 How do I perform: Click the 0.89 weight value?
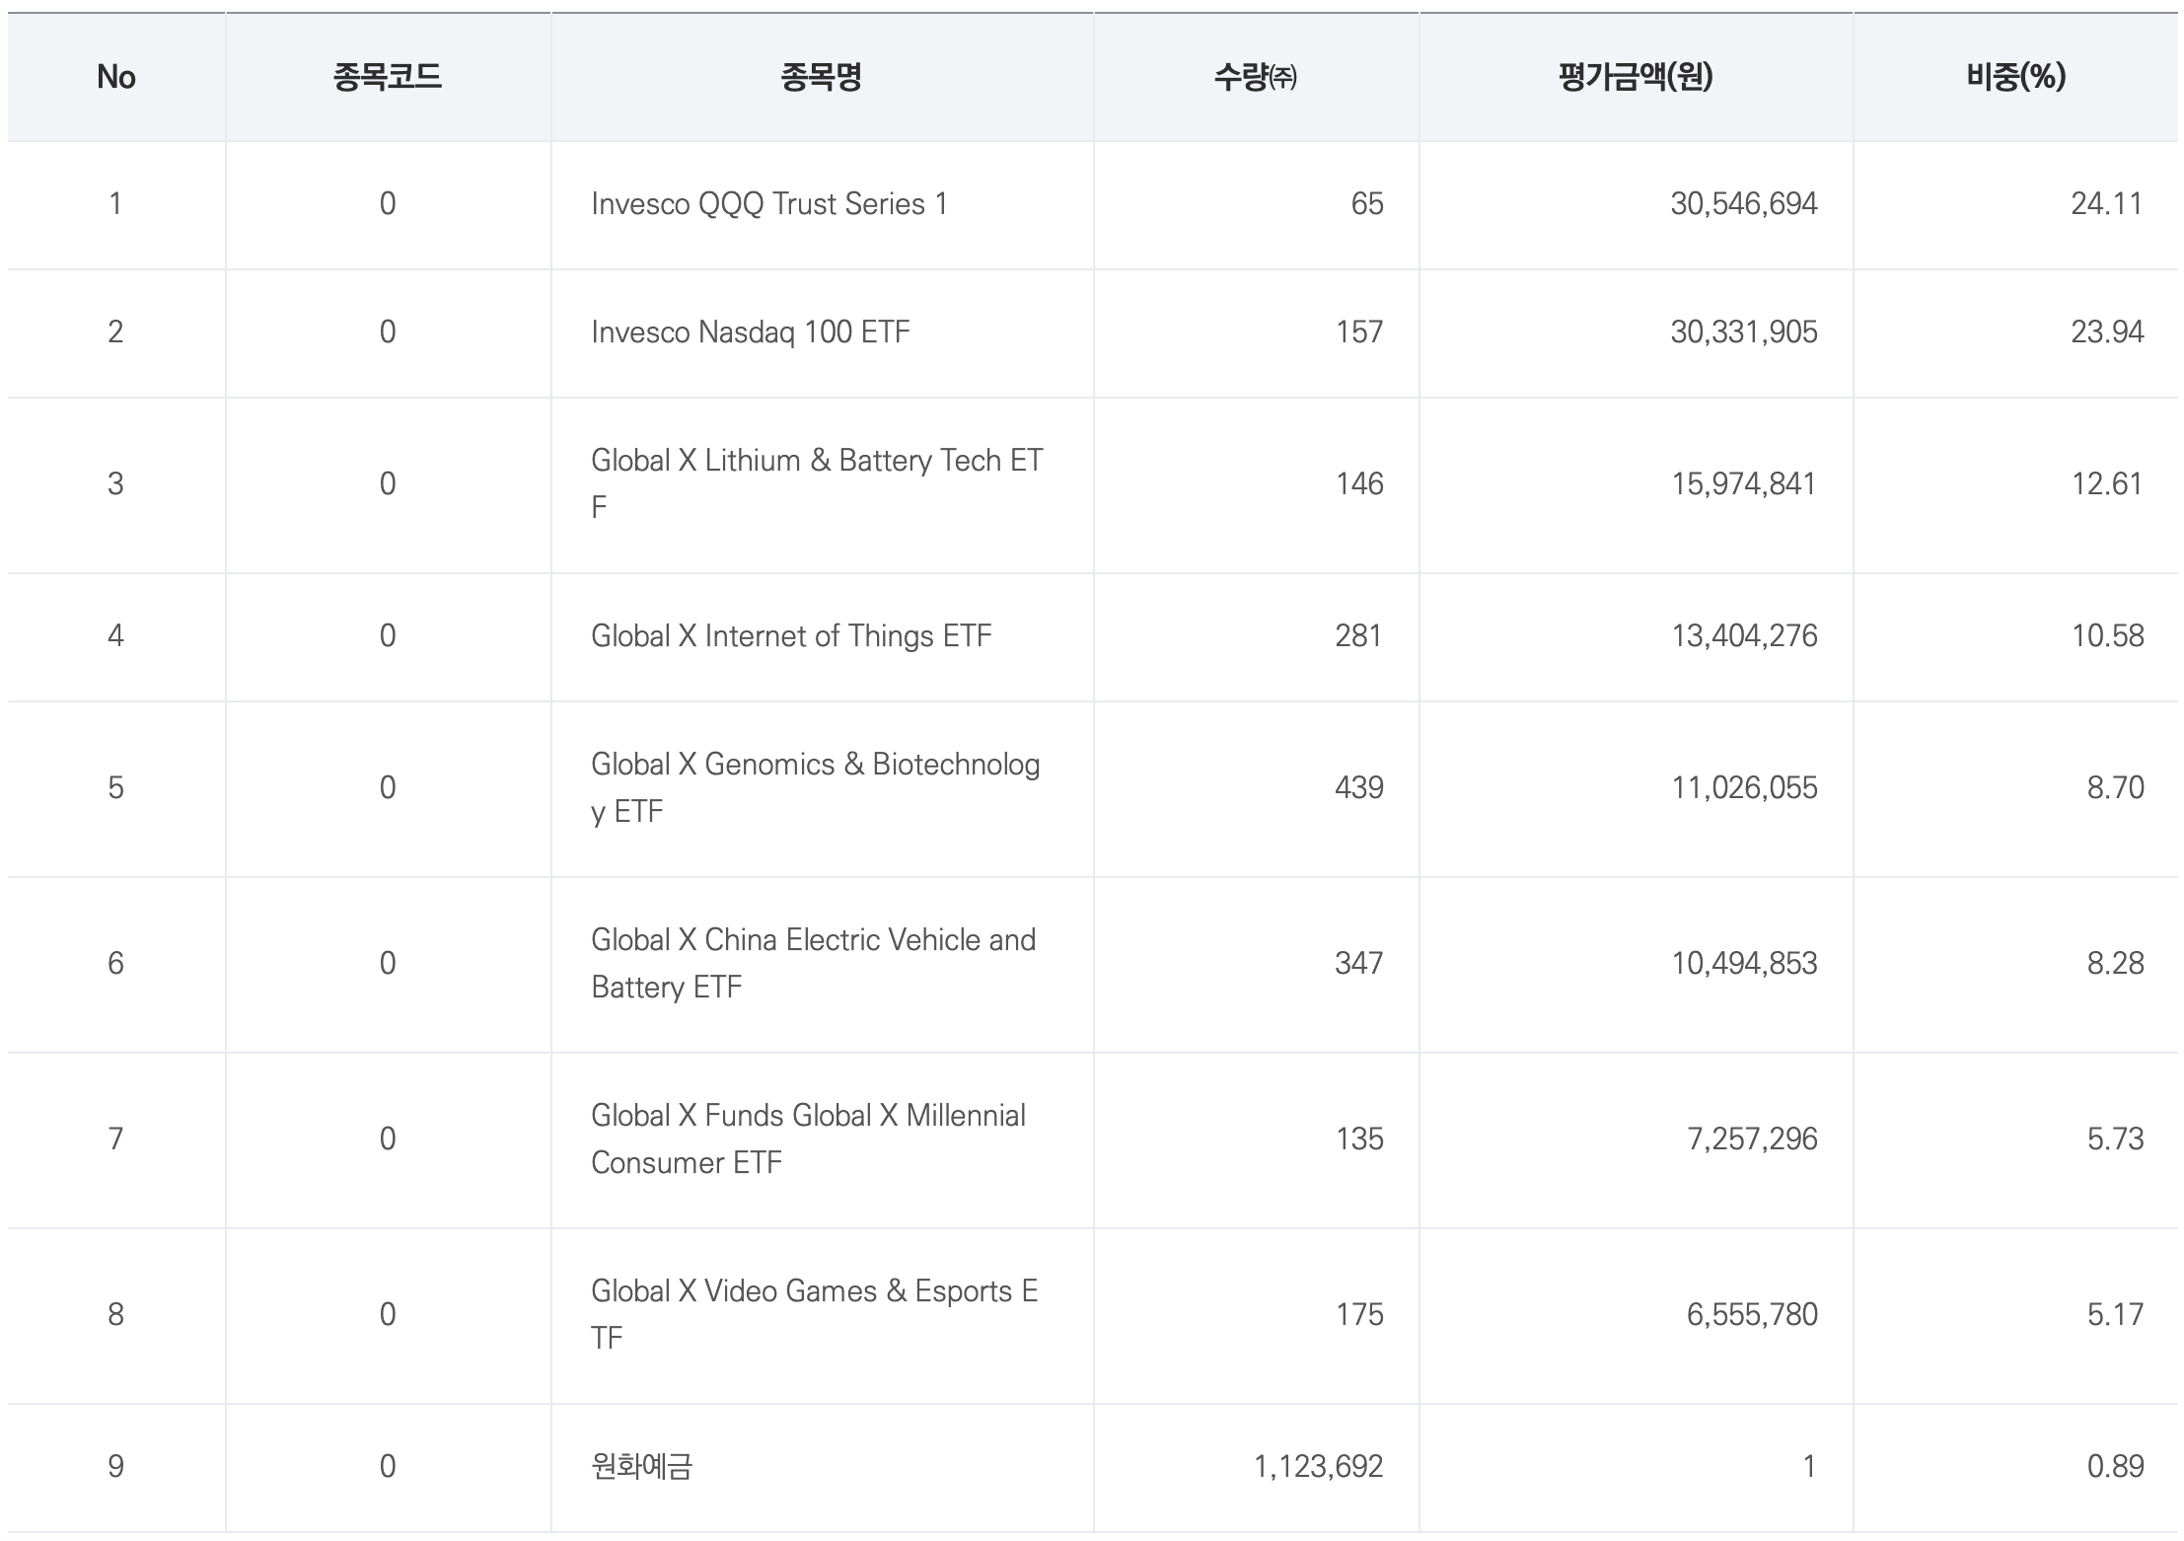click(2114, 1467)
